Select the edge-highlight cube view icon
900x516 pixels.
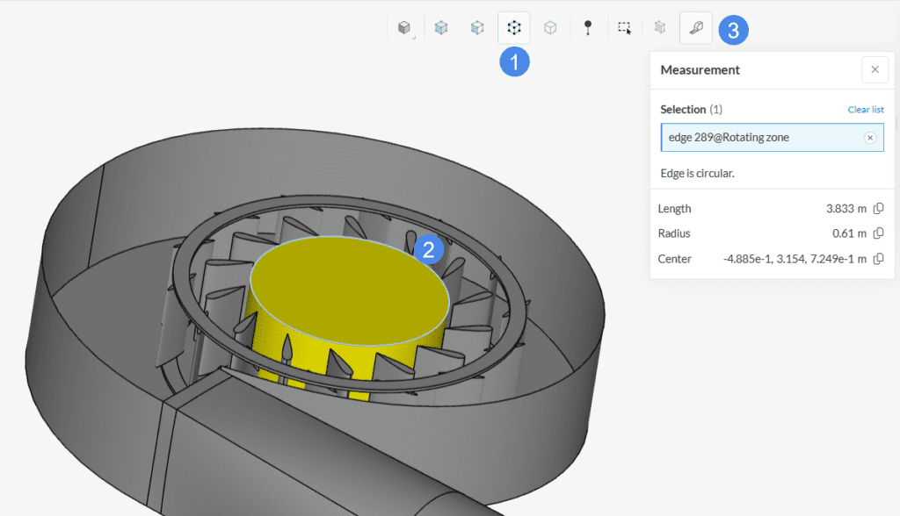[476, 27]
